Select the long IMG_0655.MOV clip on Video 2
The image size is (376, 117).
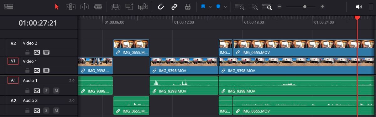(304, 48)
